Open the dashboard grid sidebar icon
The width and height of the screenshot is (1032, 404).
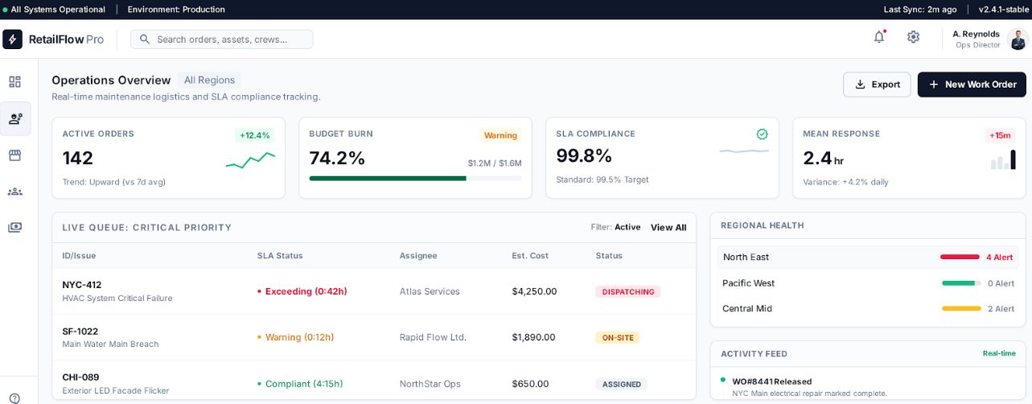coord(15,82)
